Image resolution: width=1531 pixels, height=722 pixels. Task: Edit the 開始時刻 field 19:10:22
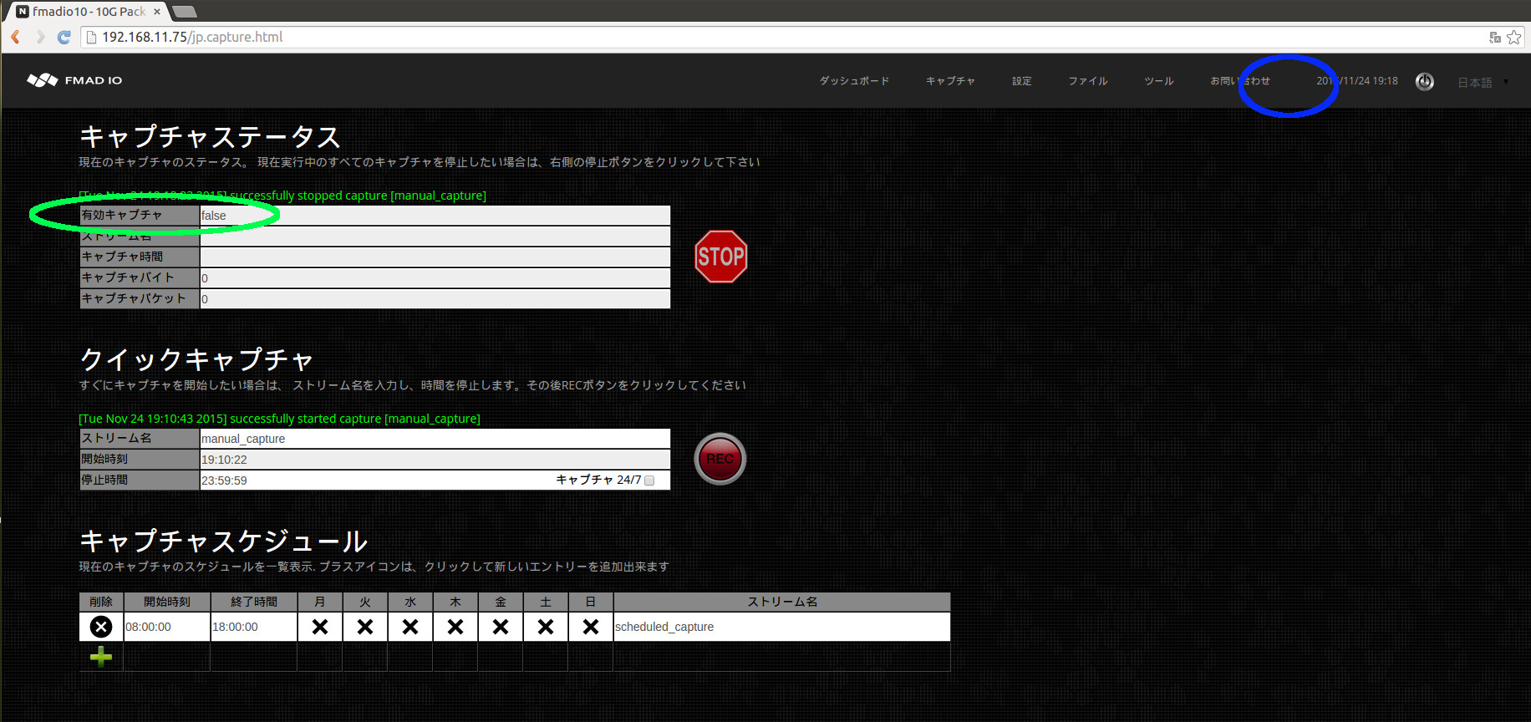coord(435,460)
